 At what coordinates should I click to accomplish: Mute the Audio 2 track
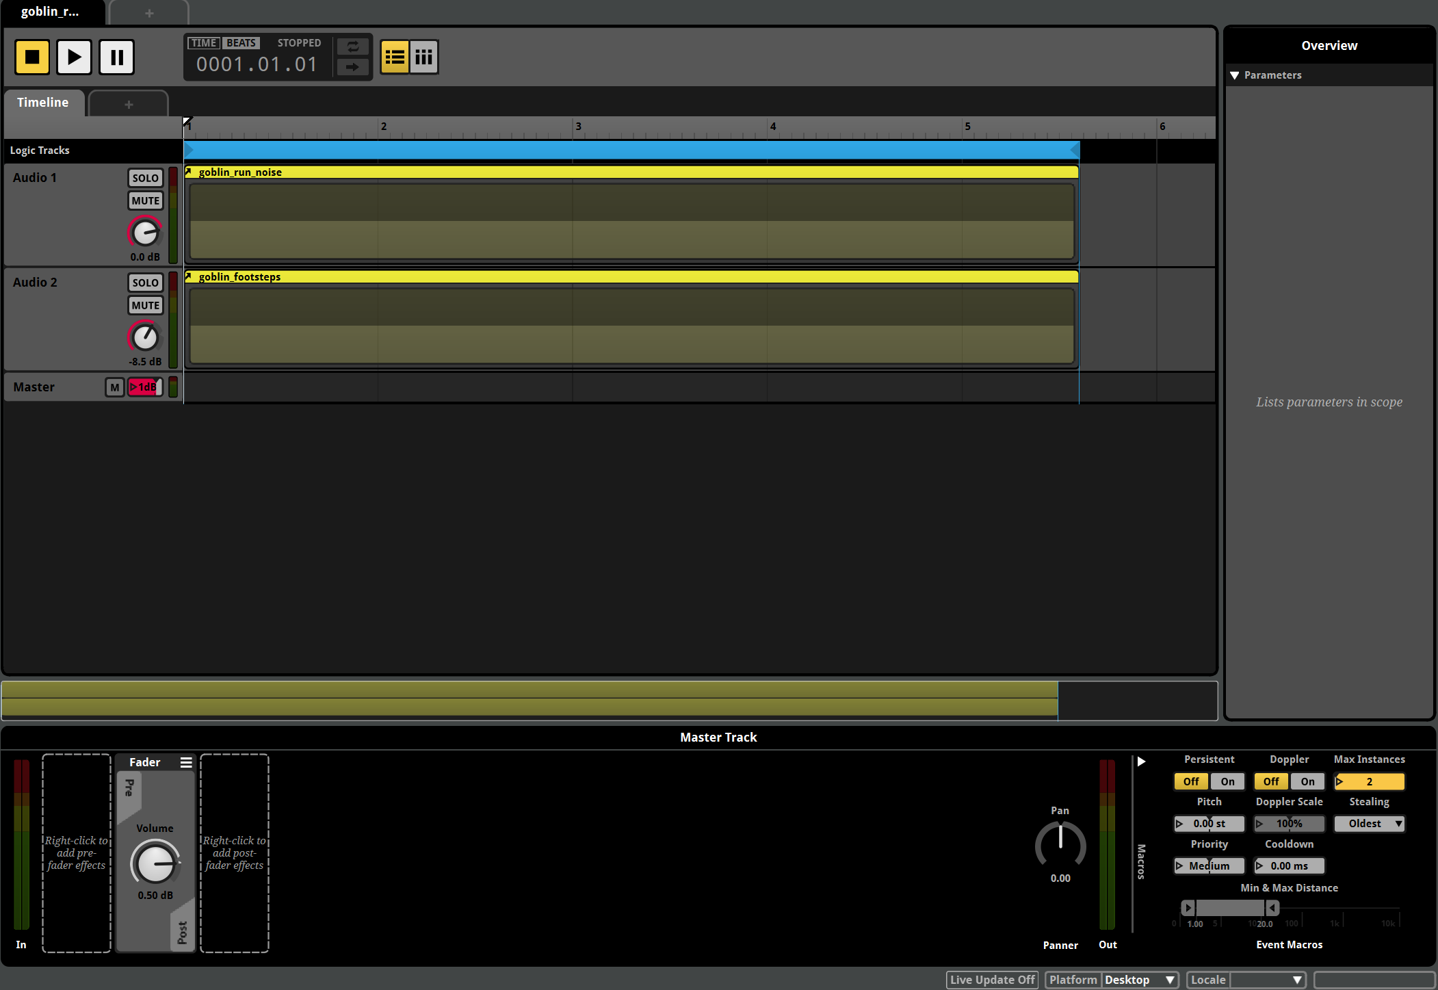click(x=145, y=305)
